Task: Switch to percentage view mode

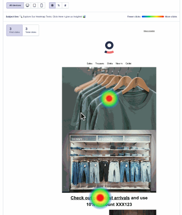Action: [x=59, y=5]
